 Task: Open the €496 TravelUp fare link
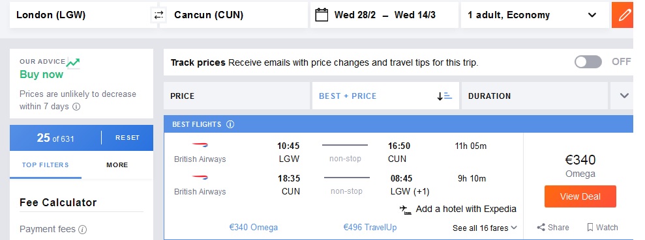point(370,227)
